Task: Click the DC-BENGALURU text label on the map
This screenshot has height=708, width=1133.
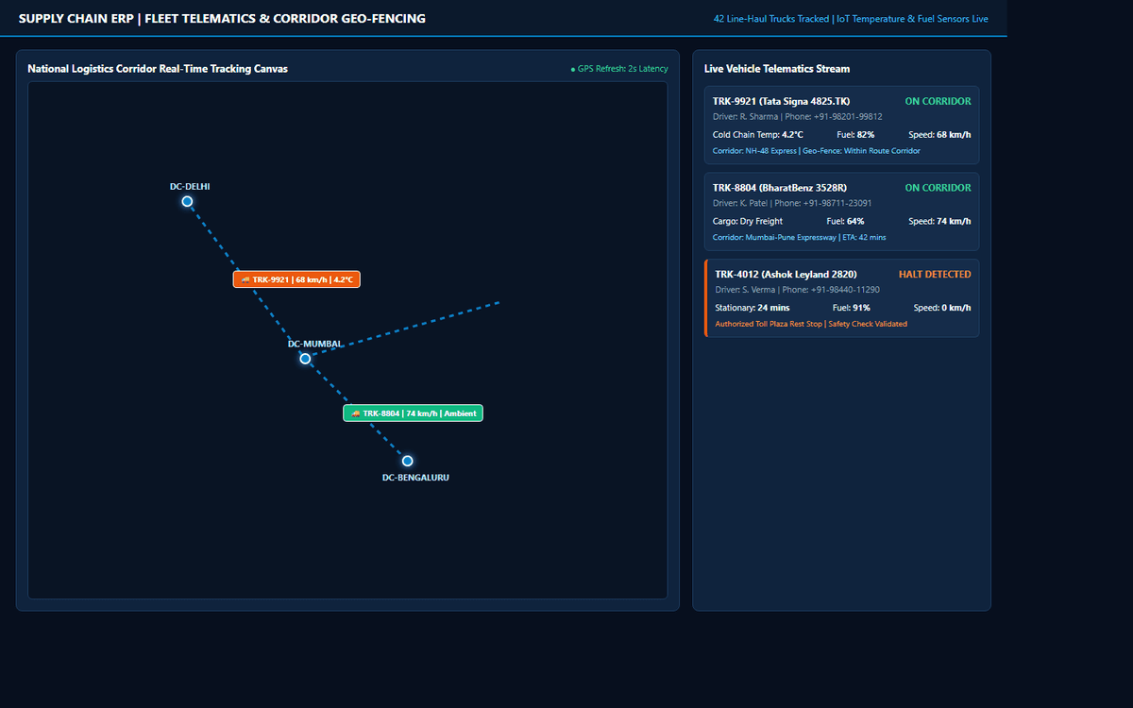Action: click(415, 478)
